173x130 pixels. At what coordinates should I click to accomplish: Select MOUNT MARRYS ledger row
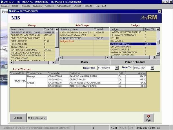tap(133, 50)
